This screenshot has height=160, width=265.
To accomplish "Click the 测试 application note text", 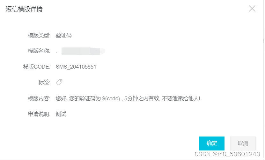I will (x=61, y=114).
